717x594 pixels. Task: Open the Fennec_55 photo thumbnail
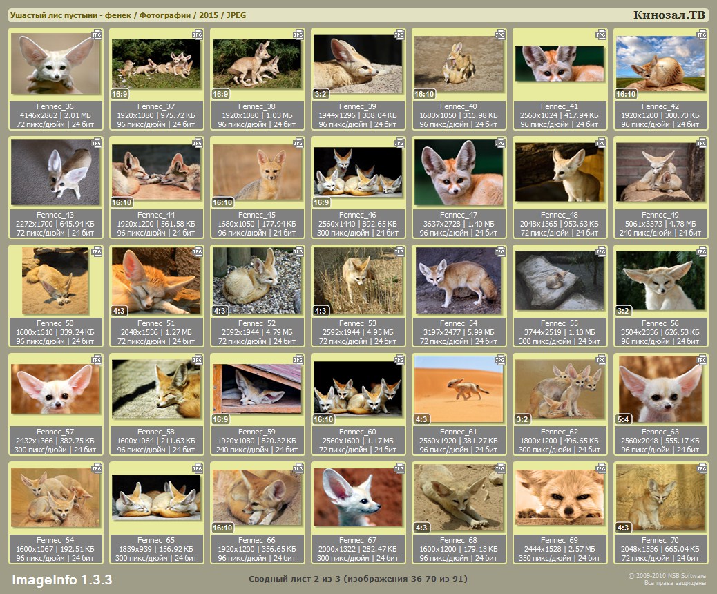560,280
